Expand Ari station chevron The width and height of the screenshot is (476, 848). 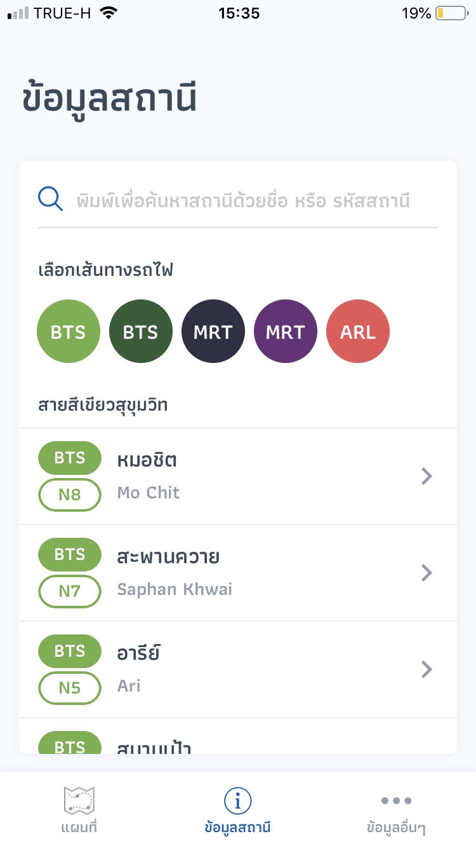tap(426, 669)
